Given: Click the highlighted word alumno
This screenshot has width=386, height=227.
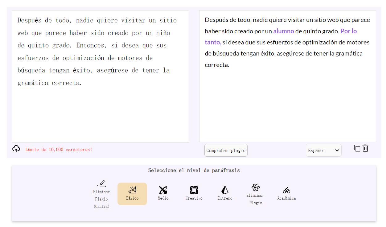Looking at the screenshot, I should coord(284,31).
